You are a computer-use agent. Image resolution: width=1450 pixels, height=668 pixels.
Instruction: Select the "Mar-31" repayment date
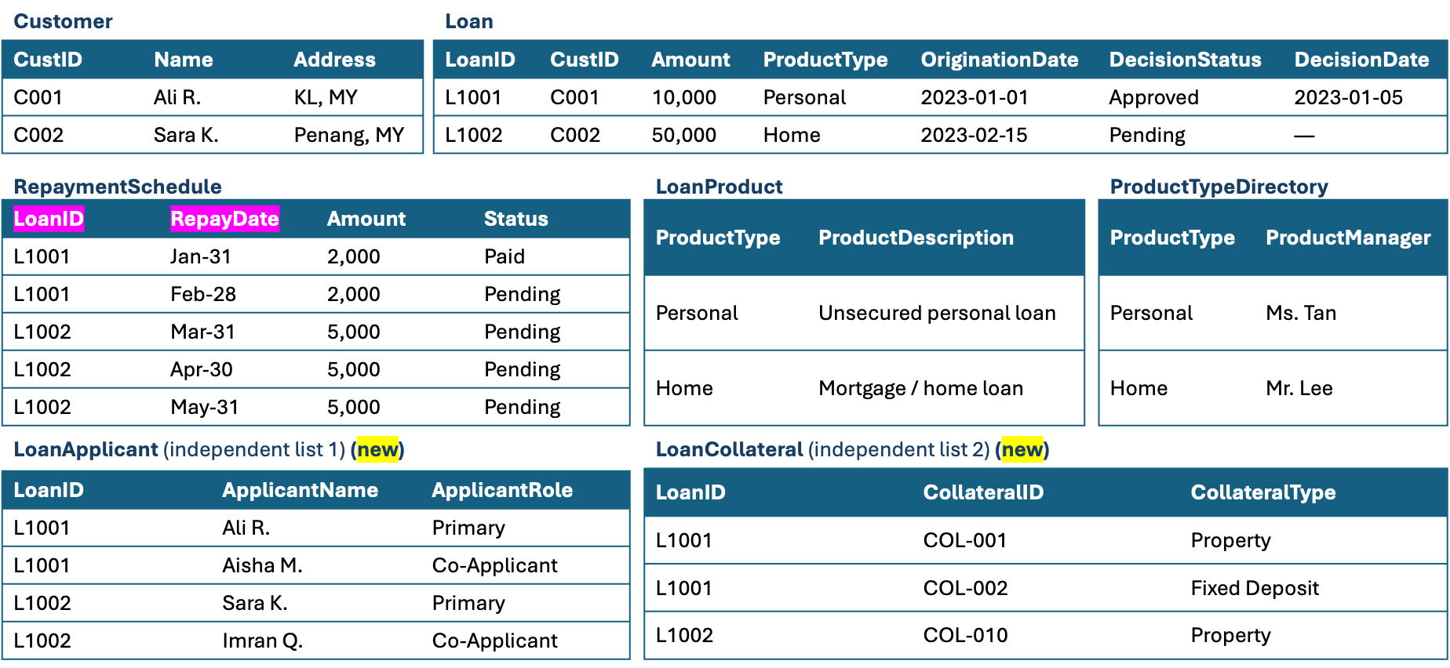pyautogui.click(x=202, y=332)
